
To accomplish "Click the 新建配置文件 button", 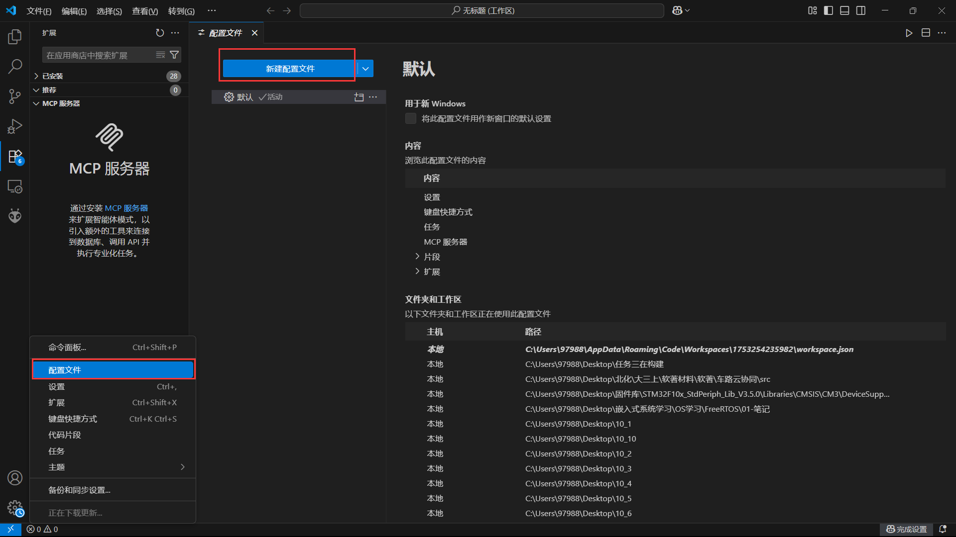I will pos(290,69).
